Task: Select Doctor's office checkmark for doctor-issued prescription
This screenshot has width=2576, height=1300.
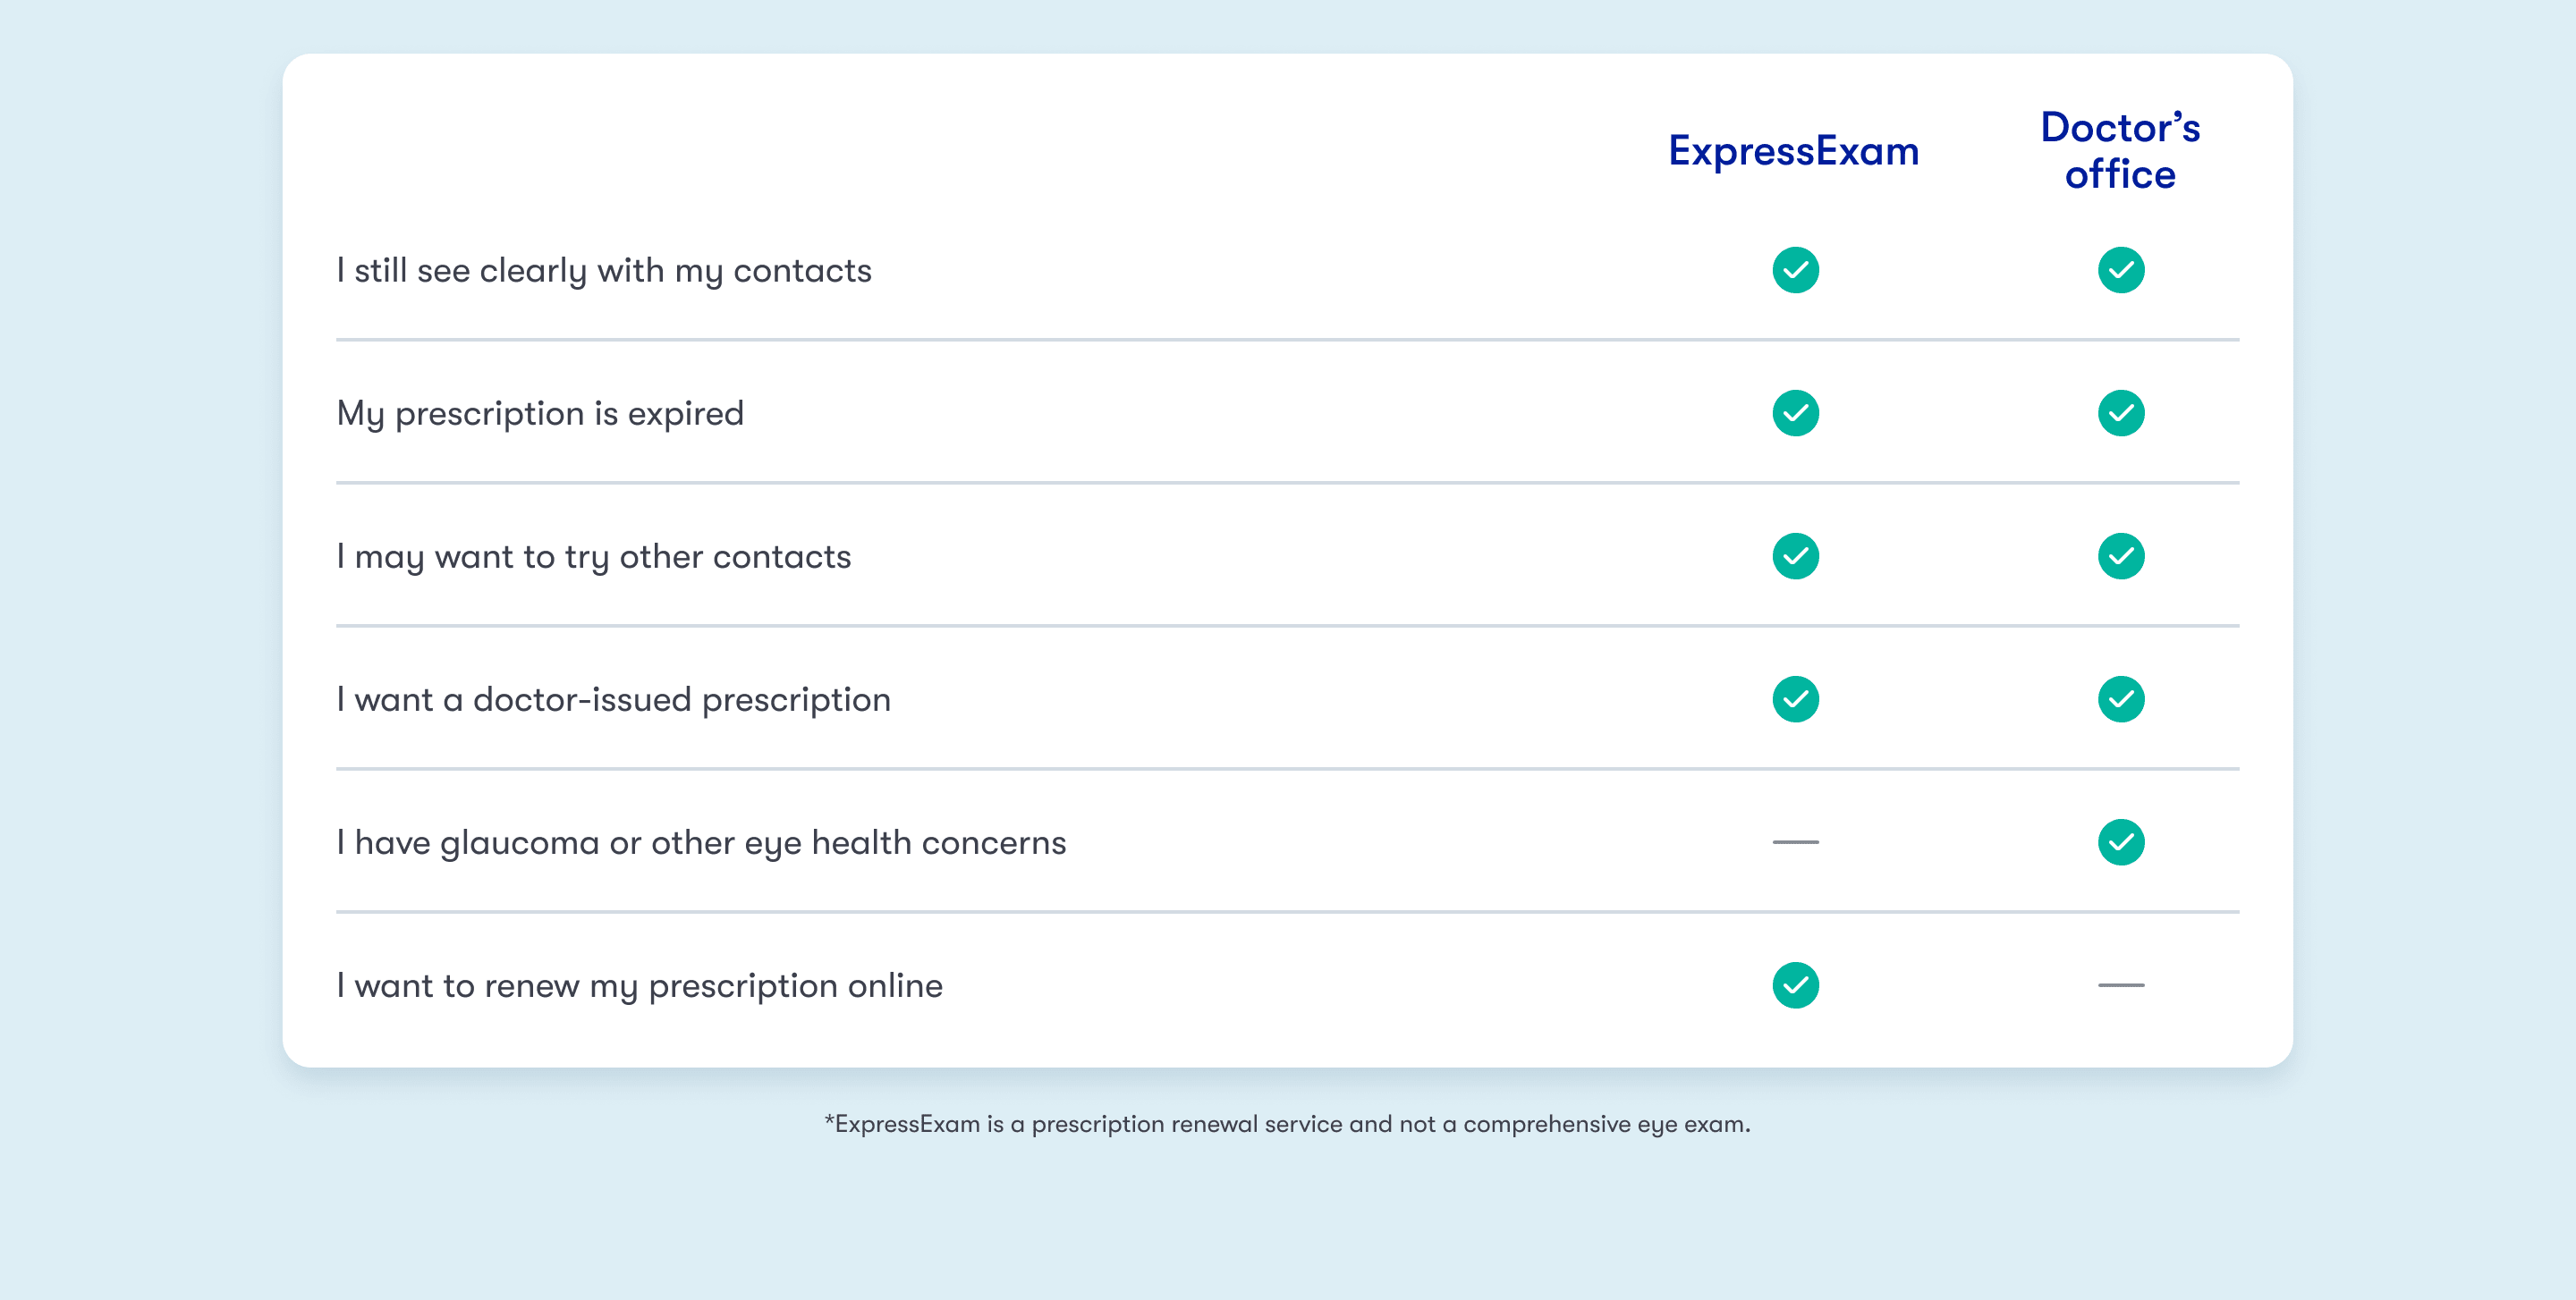Action: pos(2120,698)
